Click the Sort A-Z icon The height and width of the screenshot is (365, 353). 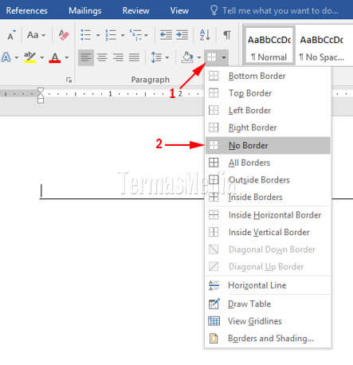click(x=205, y=35)
